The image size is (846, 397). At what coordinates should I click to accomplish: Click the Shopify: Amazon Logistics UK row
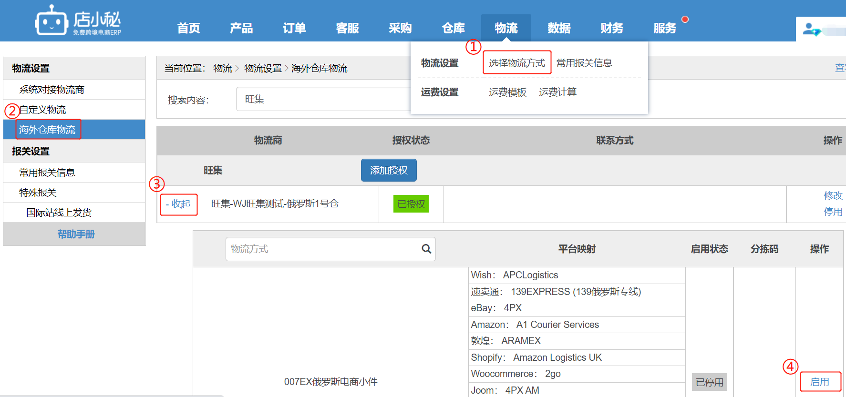(x=577, y=357)
